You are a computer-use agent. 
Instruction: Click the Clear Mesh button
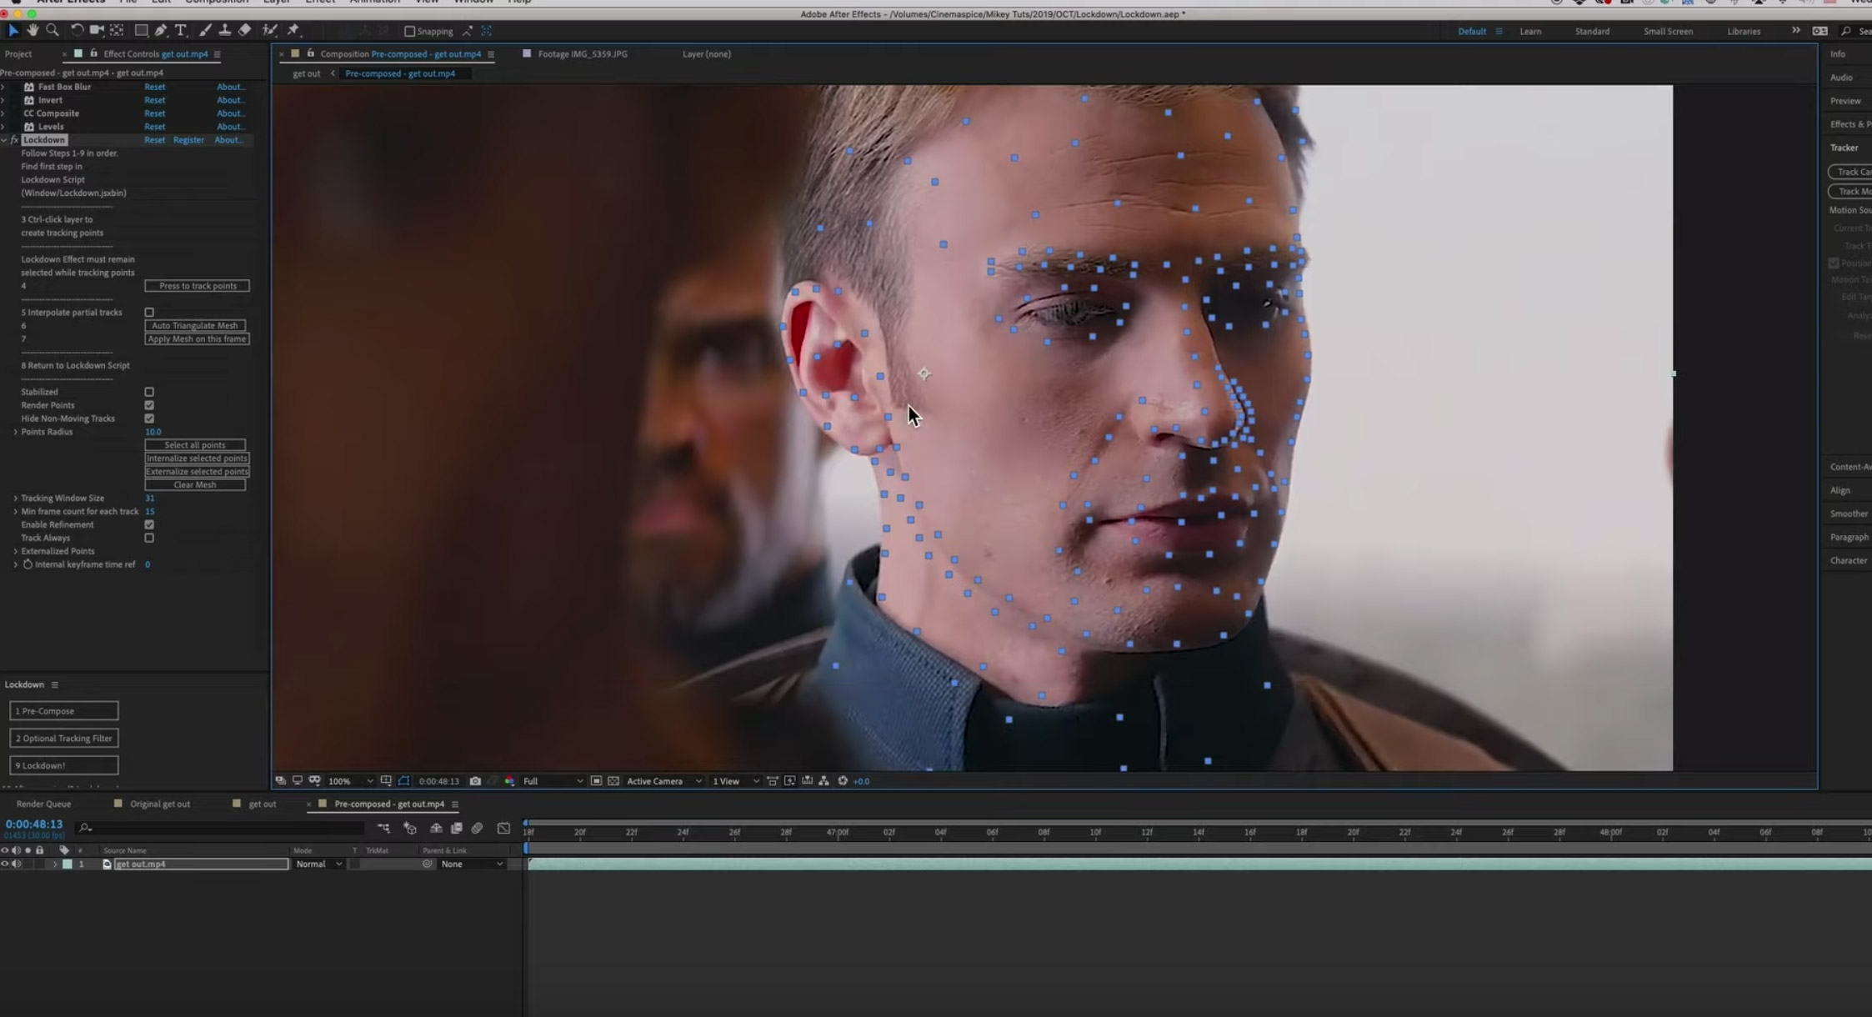tap(195, 484)
